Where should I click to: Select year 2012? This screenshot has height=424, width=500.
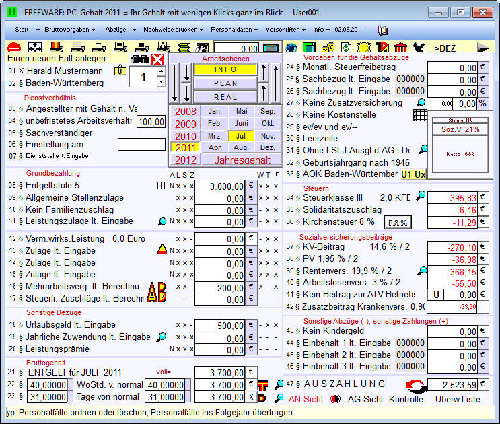(185, 160)
